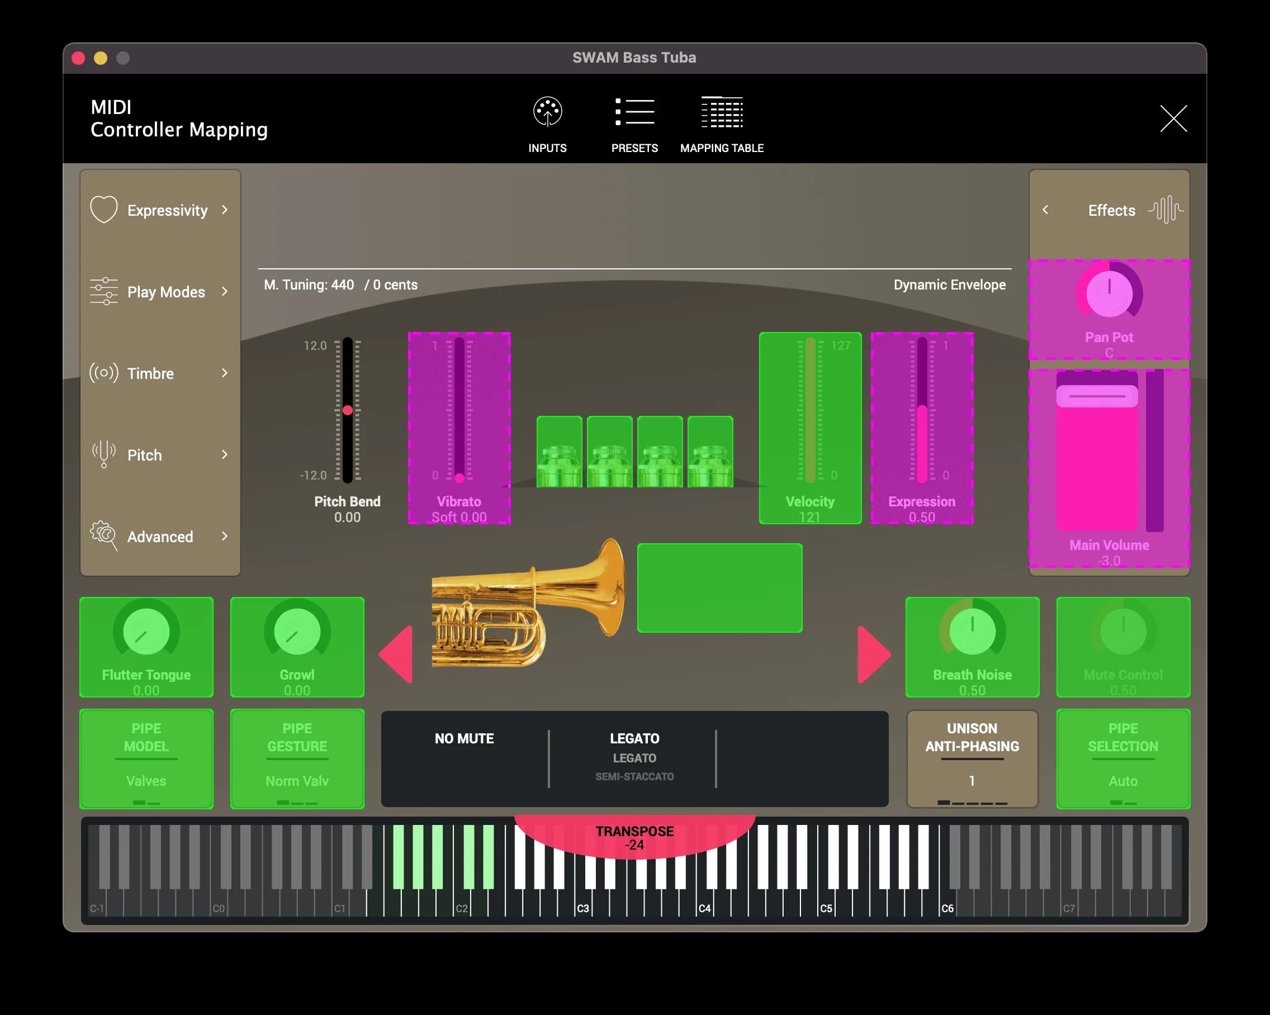This screenshot has width=1270, height=1015.
Task: Open the PRESETS list icon
Action: (x=634, y=112)
